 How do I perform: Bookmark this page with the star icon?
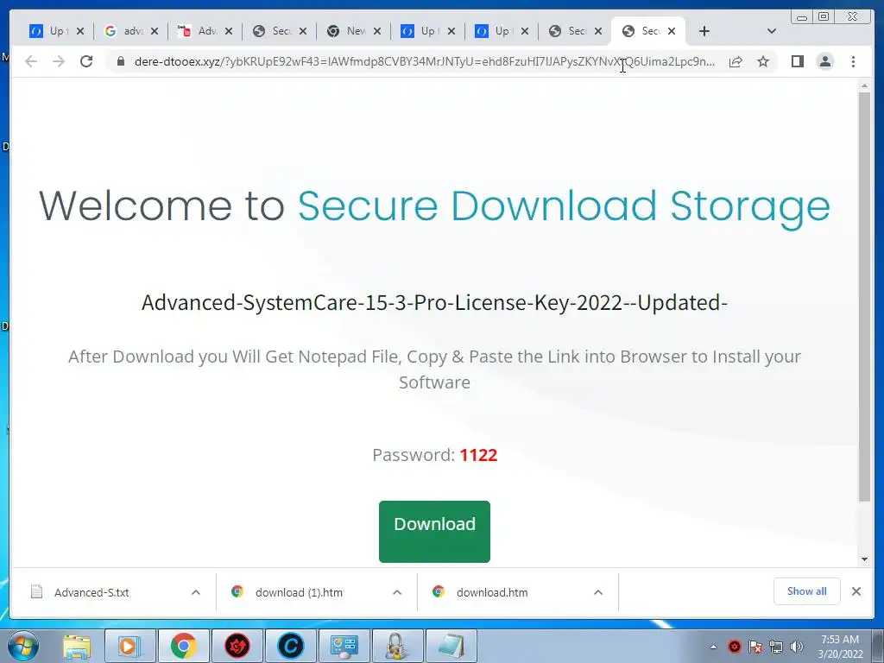coord(763,61)
